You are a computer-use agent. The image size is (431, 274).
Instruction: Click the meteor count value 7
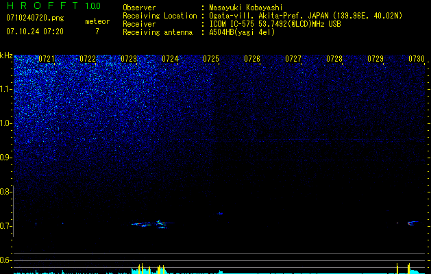click(x=97, y=32)
